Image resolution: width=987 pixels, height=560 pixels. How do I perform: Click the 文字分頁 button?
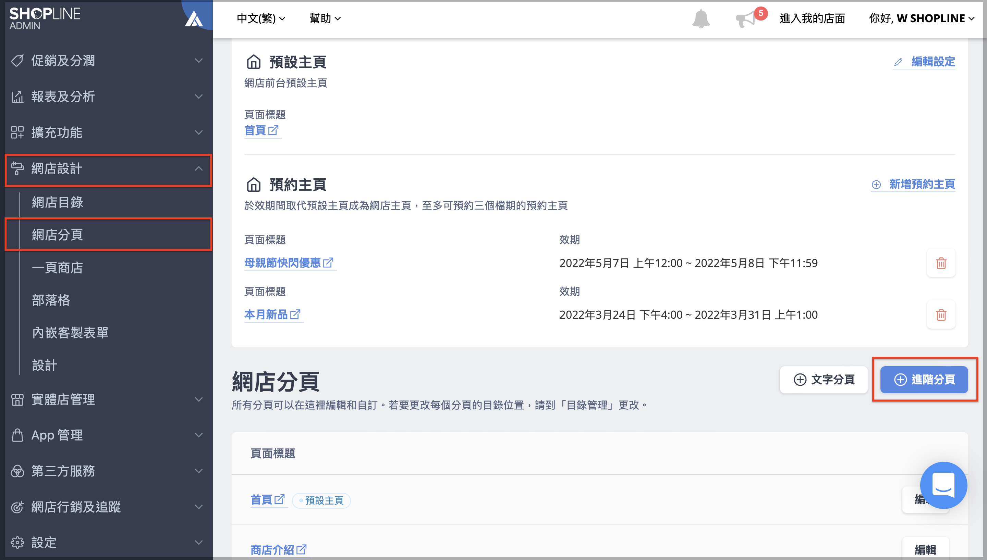click(x=824, y=380)
